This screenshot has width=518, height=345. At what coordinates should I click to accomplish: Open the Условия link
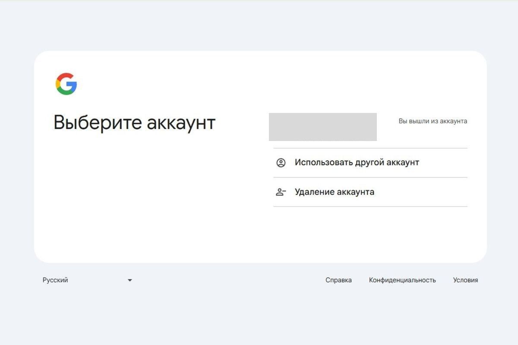[465, 280]
